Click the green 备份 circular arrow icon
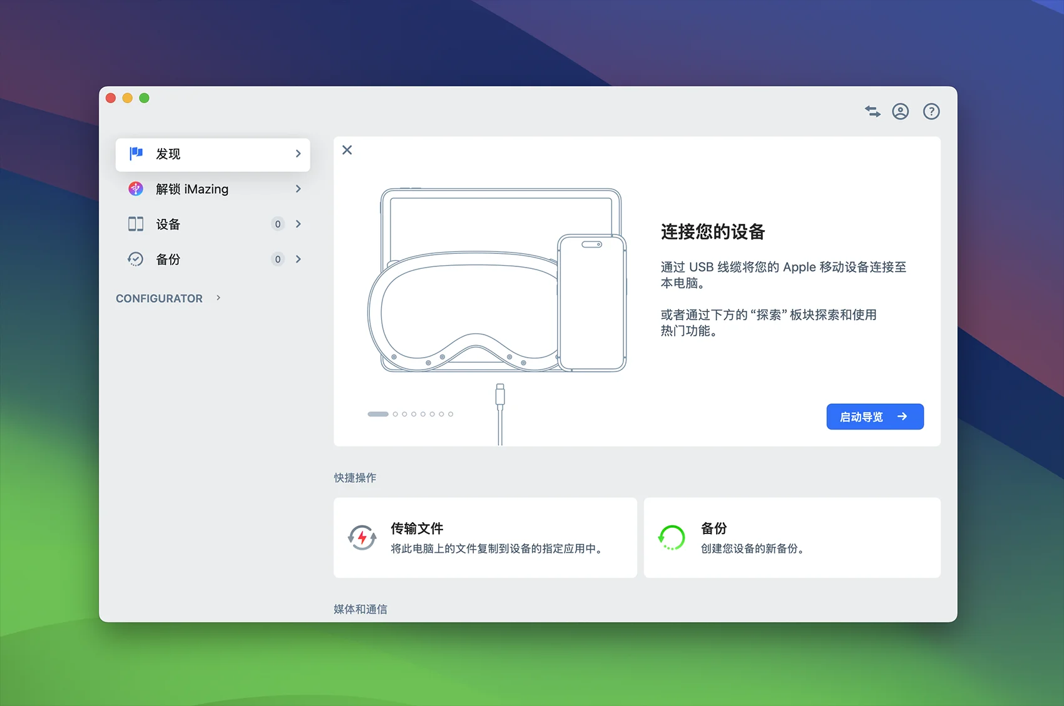Viewport: 1064px width, 706px height. 672,538
